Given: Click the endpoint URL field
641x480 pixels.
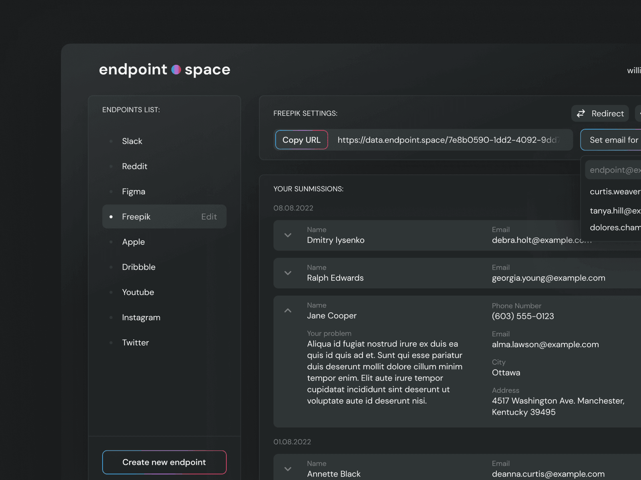Looking at the screenshot, I should coord(449,140).
